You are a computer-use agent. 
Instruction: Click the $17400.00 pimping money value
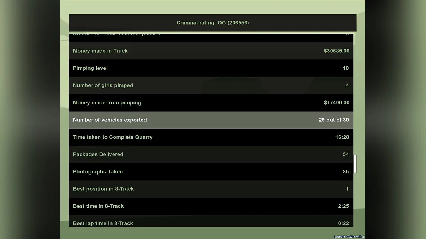click(336, 103)
